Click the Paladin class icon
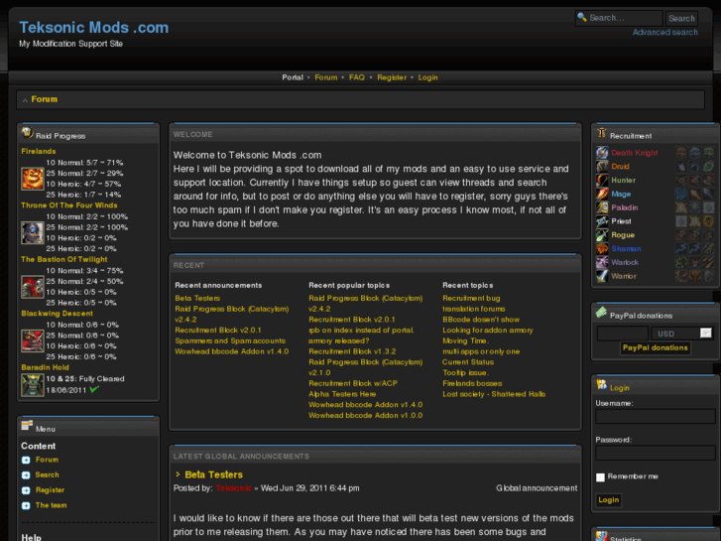 (x=602, y=207)
